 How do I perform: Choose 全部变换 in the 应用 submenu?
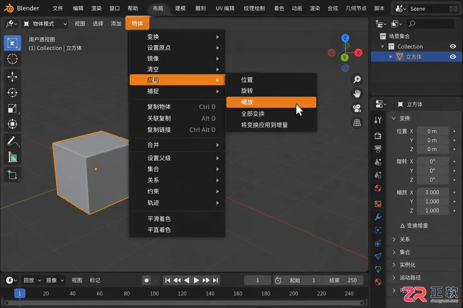click(271, 114)
